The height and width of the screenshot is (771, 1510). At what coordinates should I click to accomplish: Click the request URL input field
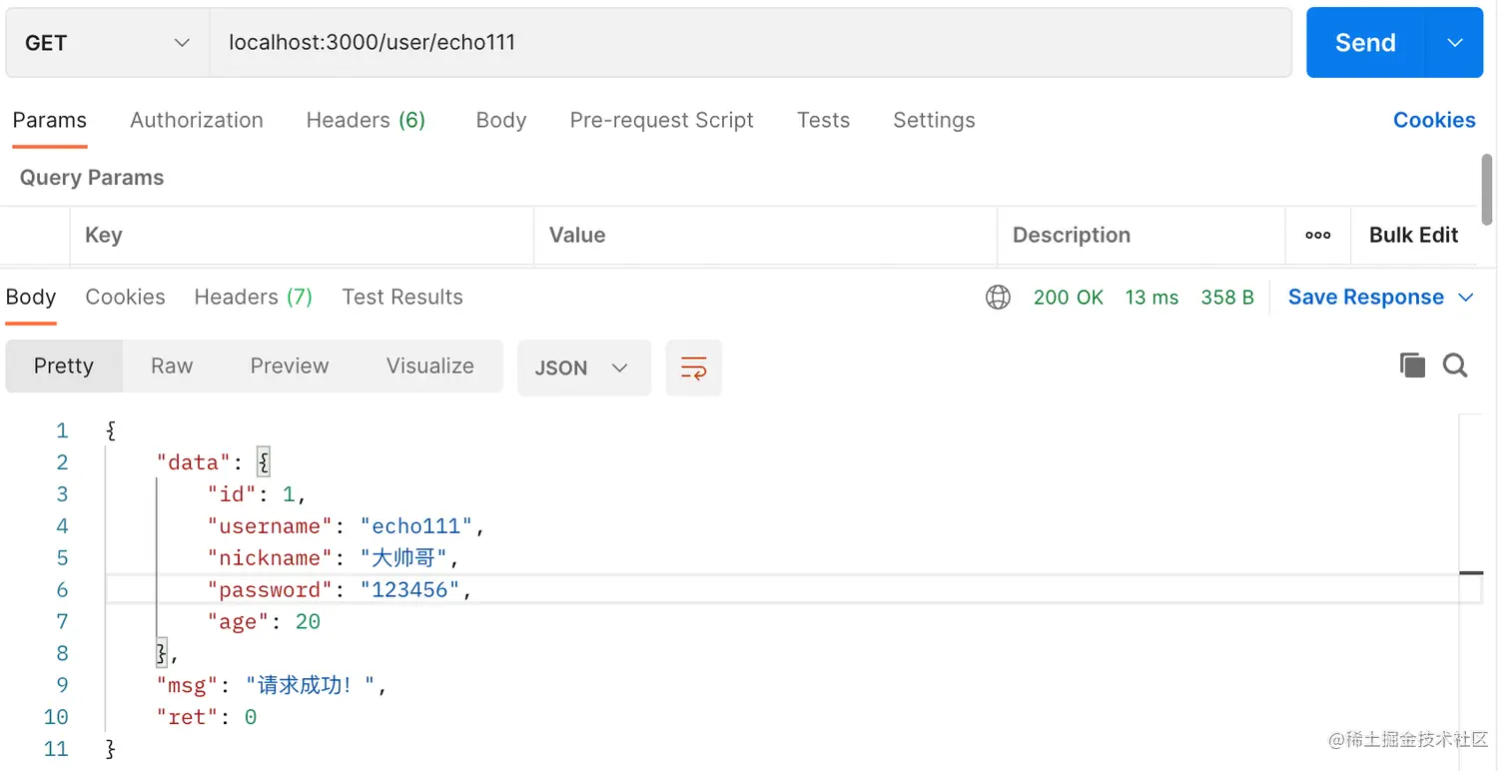pos(750,43)
